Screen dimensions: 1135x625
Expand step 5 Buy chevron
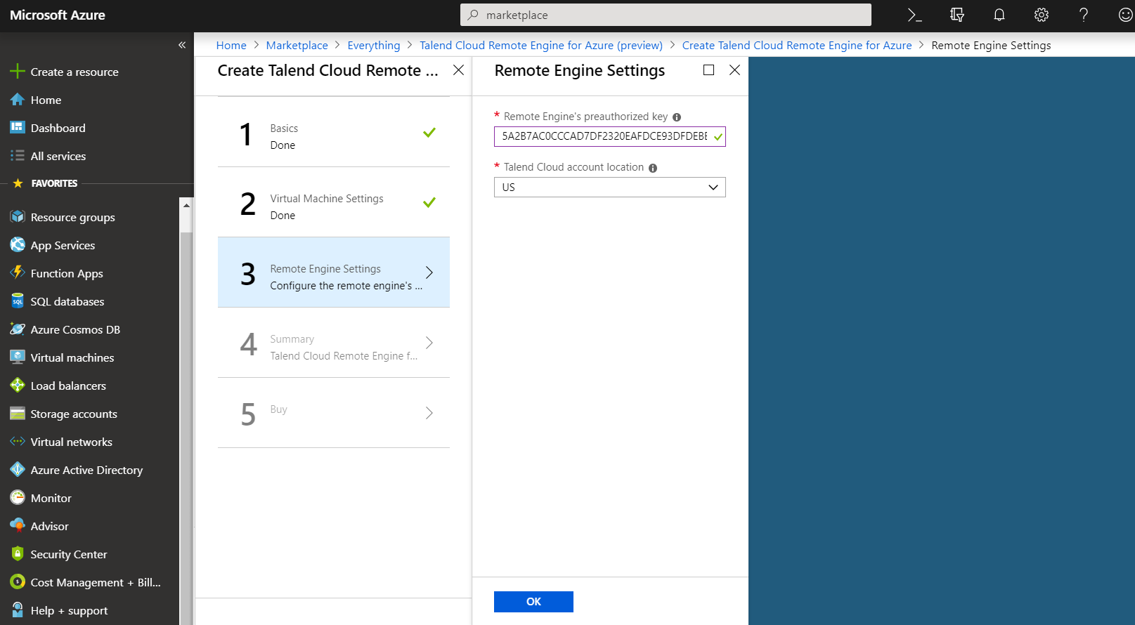pos(429,413)
